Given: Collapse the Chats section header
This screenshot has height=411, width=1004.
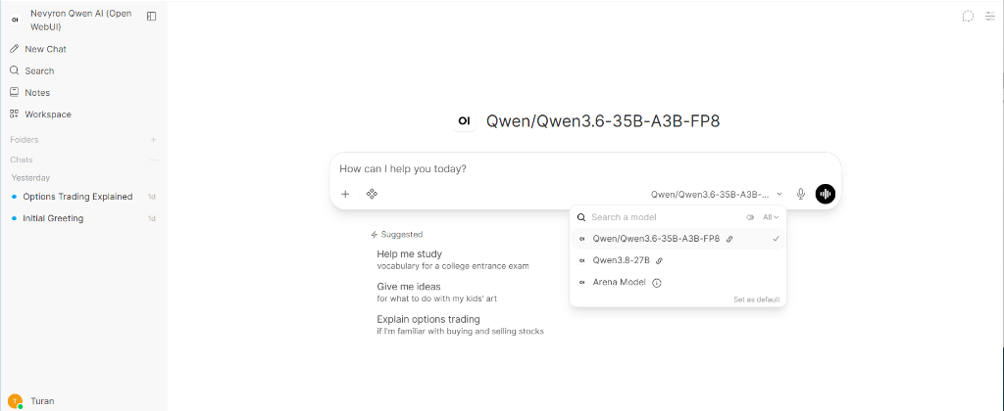Looking at the screenshot, I should tap(22, 160).
